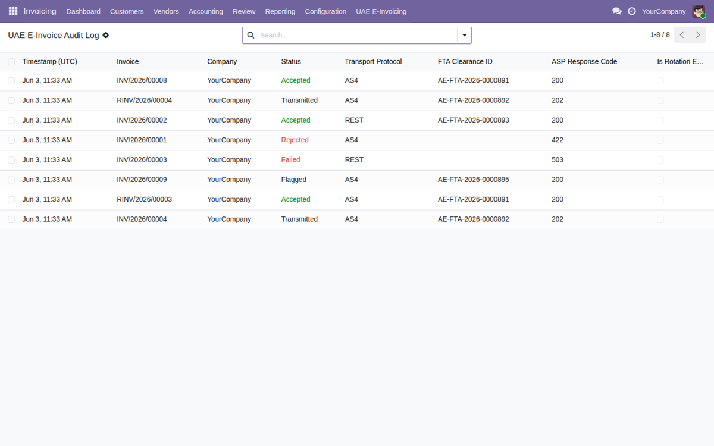Go to next page arrow

[698, 35]
